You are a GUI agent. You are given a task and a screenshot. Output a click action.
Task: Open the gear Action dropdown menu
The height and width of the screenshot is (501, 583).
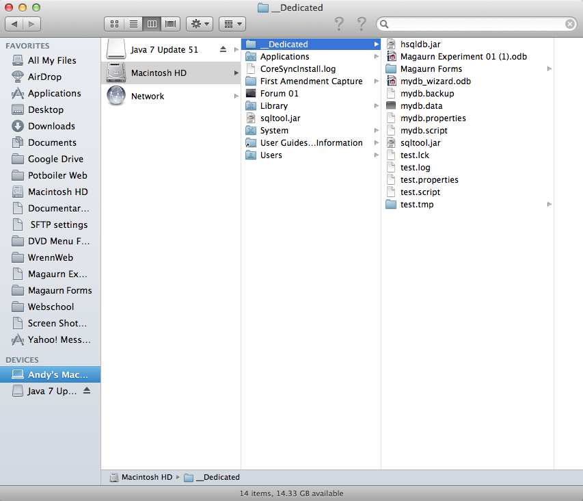(x=200, y=24)
